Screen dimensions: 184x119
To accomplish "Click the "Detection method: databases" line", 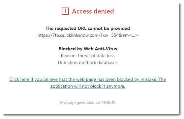I will (x=88, y=62).
